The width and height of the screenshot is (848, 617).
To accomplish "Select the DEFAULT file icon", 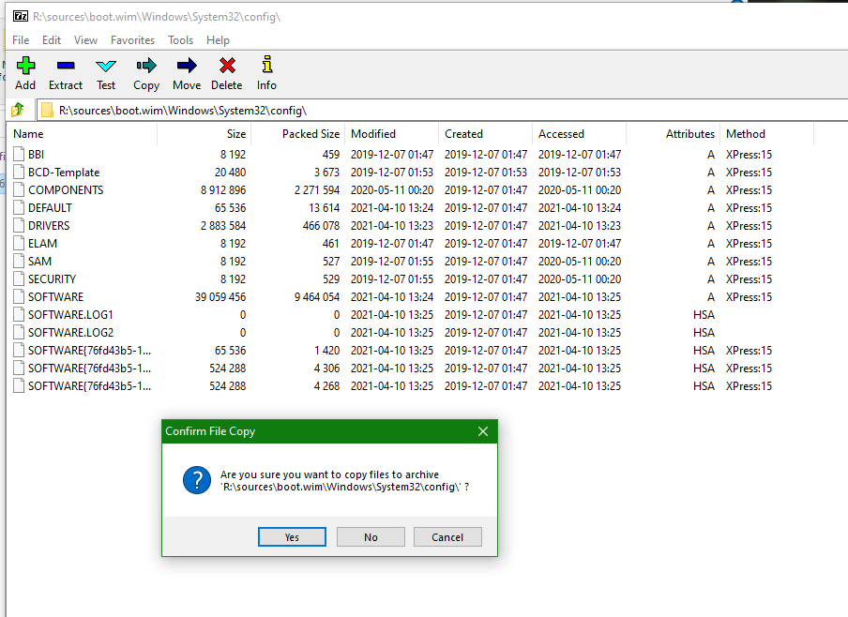I will click(x=19, y=207).
